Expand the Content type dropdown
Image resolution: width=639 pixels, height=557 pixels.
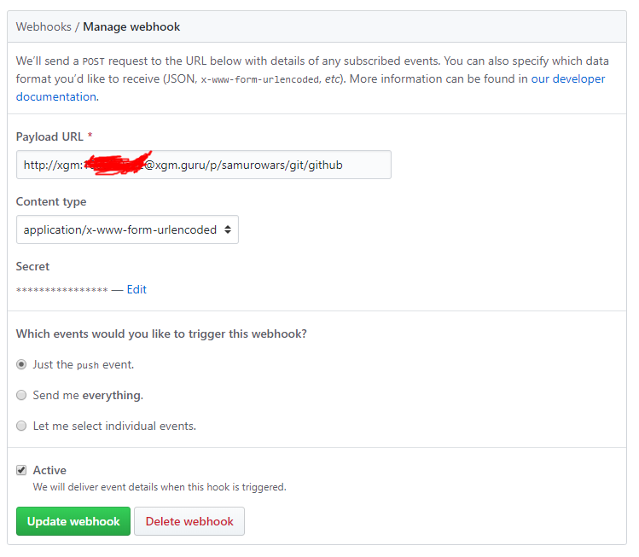point(127,229)
